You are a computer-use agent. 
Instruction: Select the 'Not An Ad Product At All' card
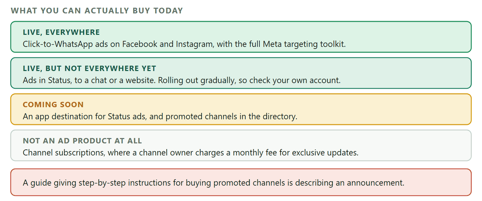pyautogui.click(x=241, y=145)
